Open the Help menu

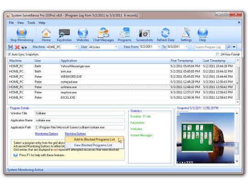42,23
